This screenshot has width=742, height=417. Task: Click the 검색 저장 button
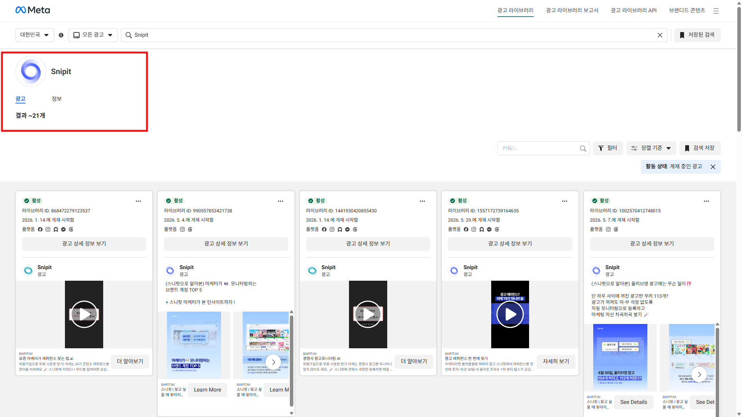click(700, 148)
